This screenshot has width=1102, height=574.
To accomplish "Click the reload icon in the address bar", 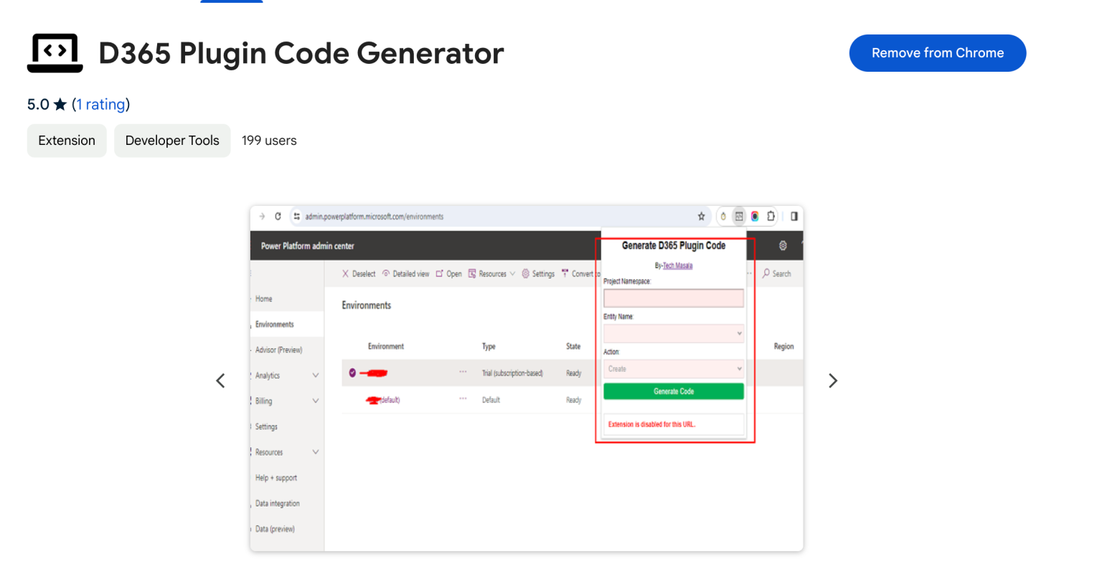I will [278, 215].
